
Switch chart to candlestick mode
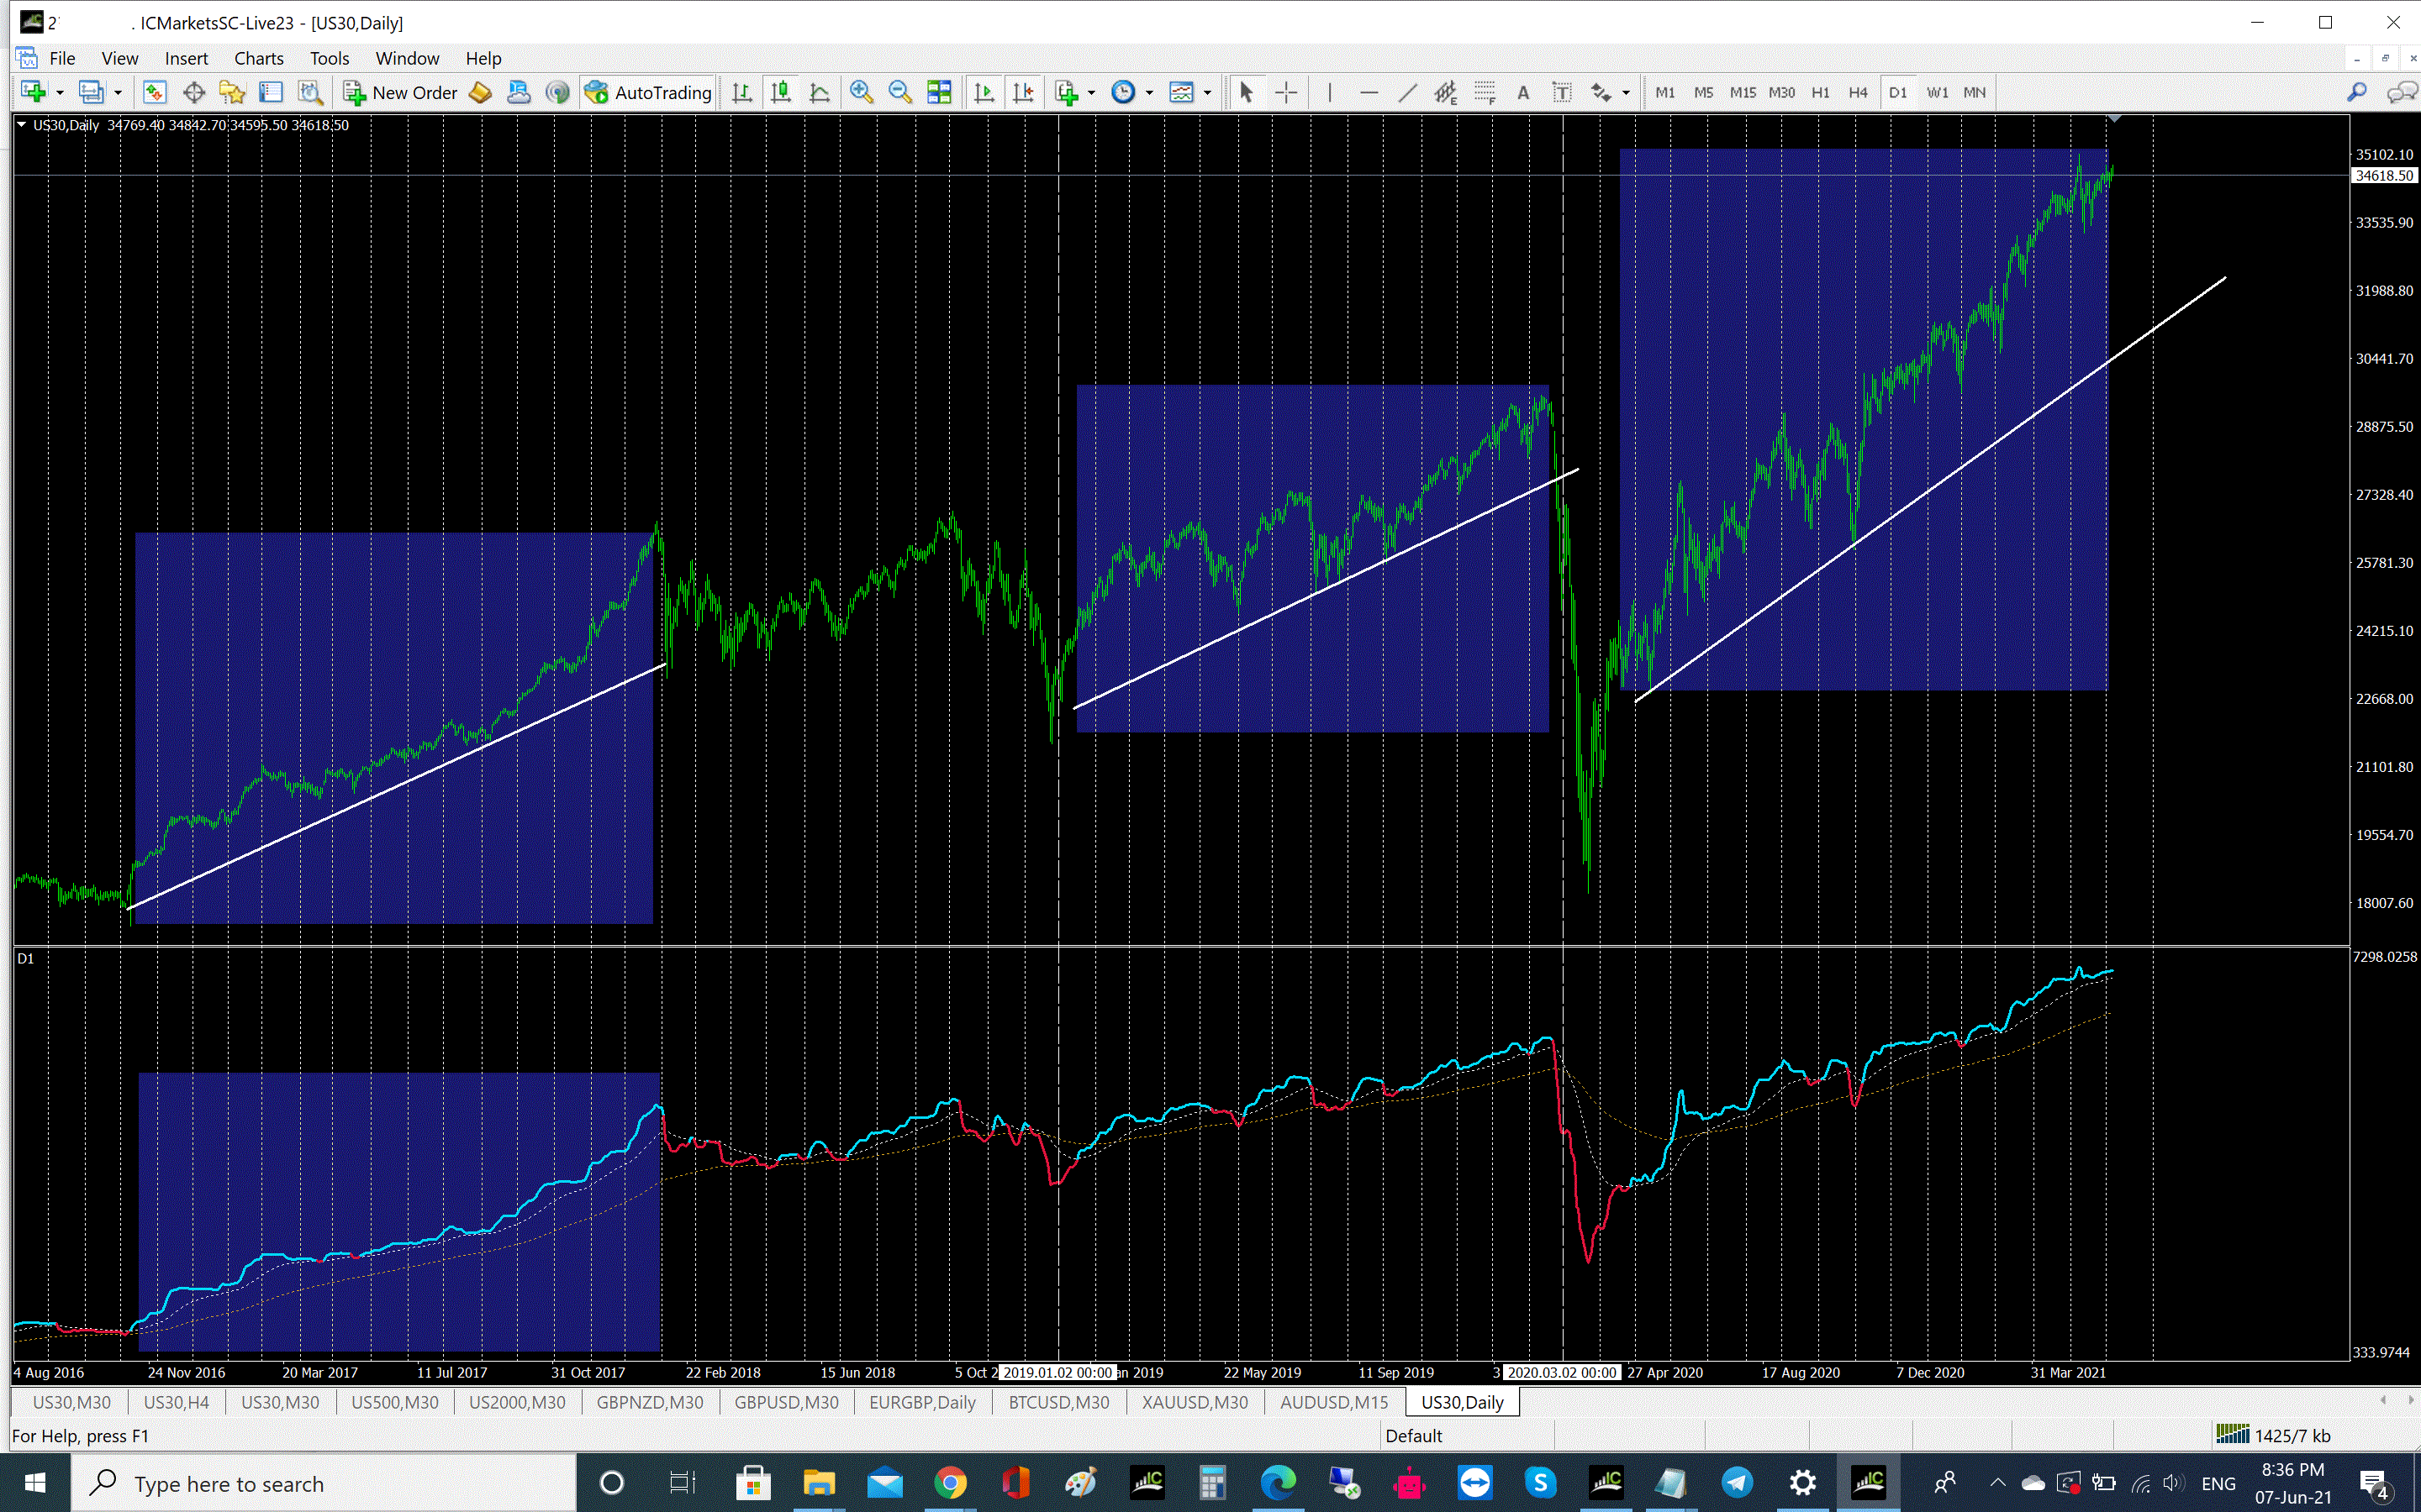781,92
